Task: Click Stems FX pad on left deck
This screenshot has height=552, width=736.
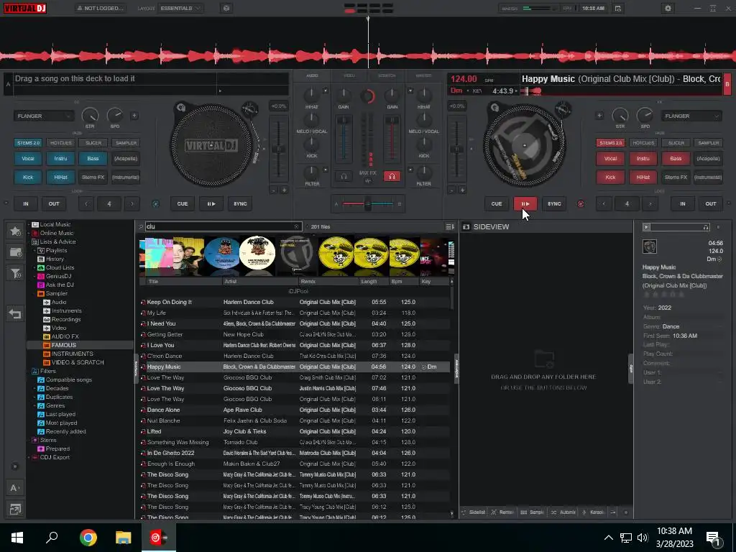Action: point(93,178)
